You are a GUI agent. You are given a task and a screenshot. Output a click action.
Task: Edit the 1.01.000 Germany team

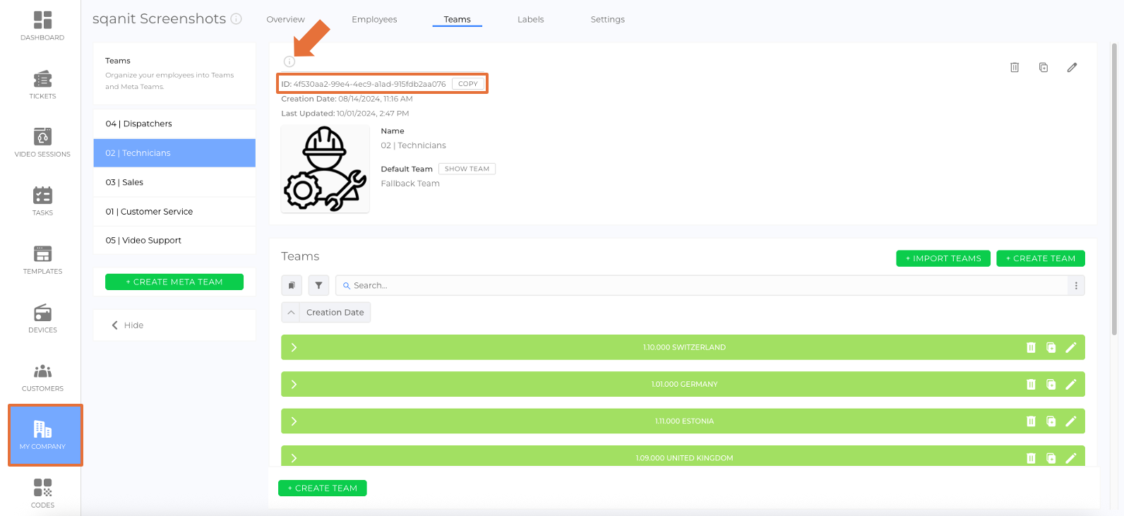1071,384
